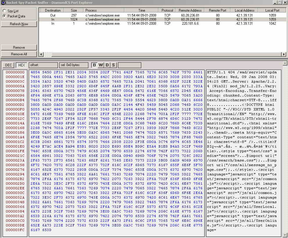The height and width of the screenshot is (238, 288).
Task: Select Byte grouping B button
Action: pyautogui.click(x=94, y=65)
